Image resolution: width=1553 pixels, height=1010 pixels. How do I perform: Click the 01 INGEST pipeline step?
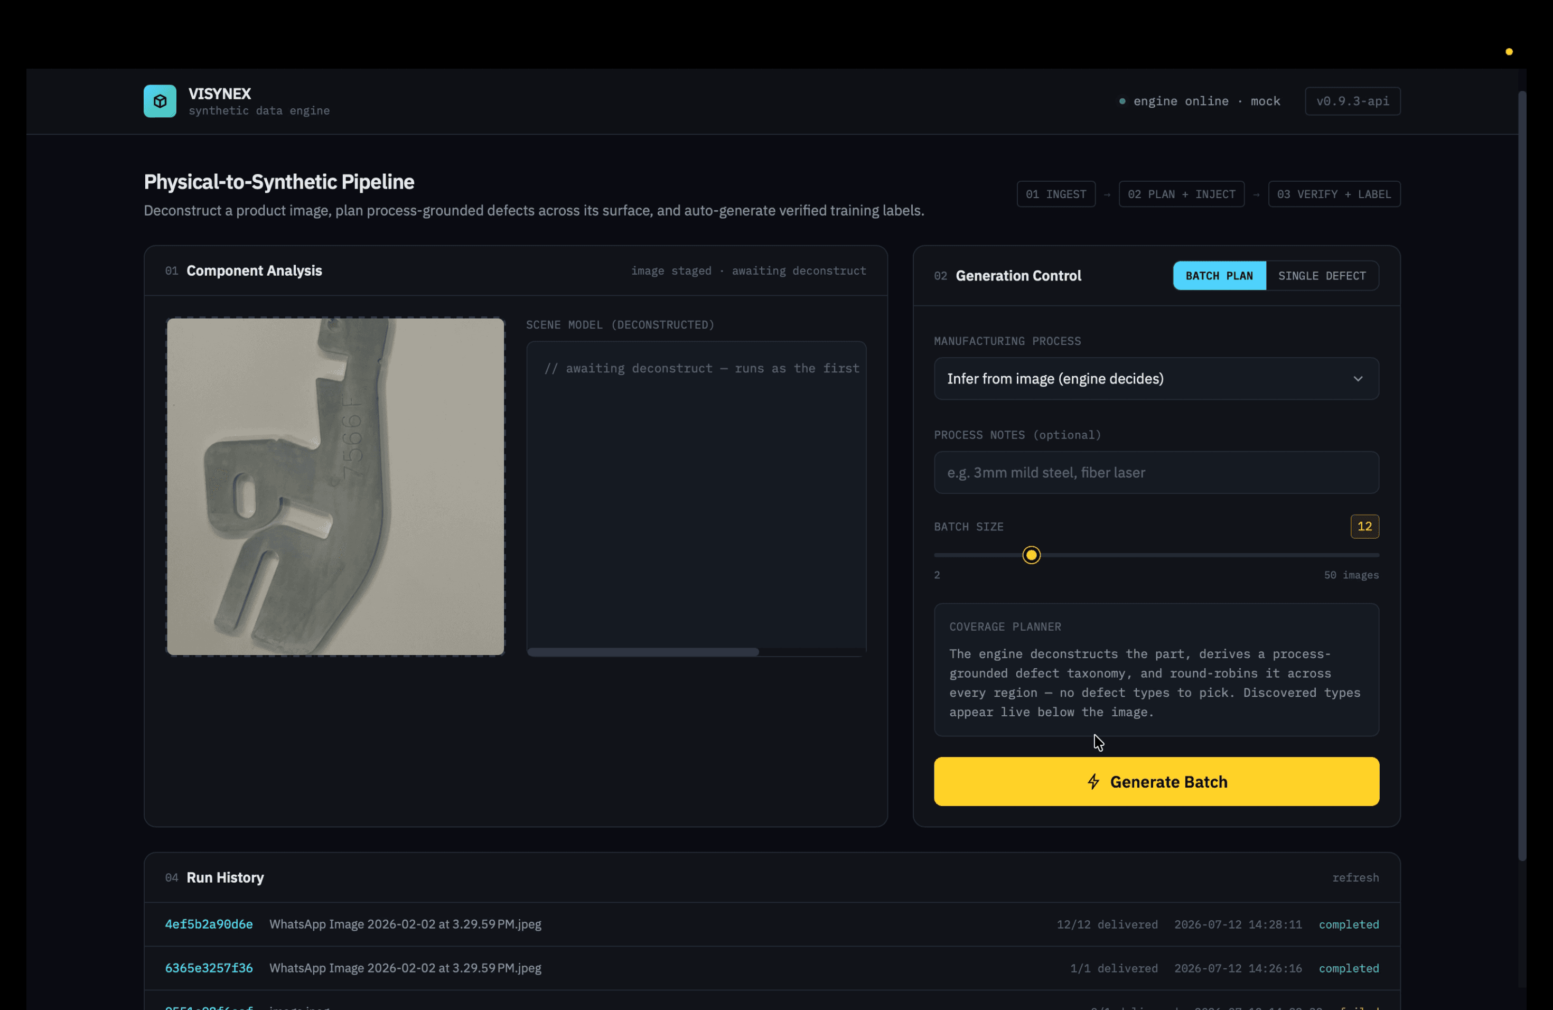point(1056,194)
